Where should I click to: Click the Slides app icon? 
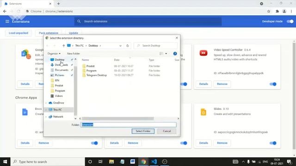pos(203,112)
